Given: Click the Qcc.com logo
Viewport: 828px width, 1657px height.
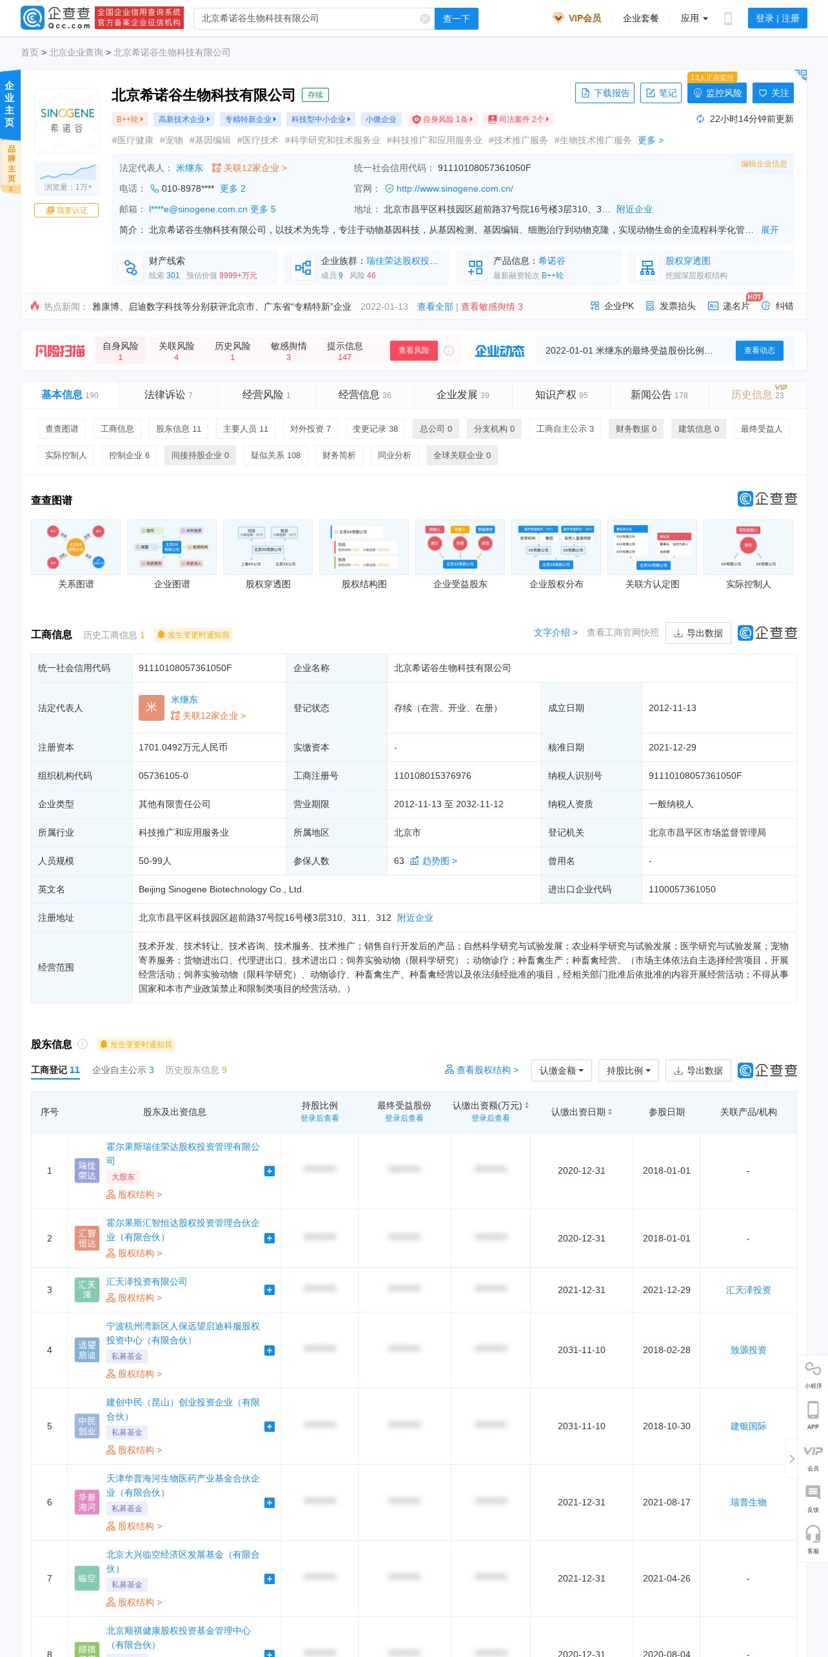Looking at the screenshot, I should coord(55,18).
